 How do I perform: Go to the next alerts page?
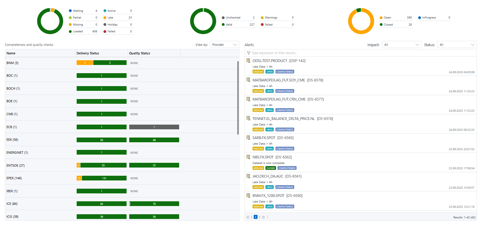[260, 217]
